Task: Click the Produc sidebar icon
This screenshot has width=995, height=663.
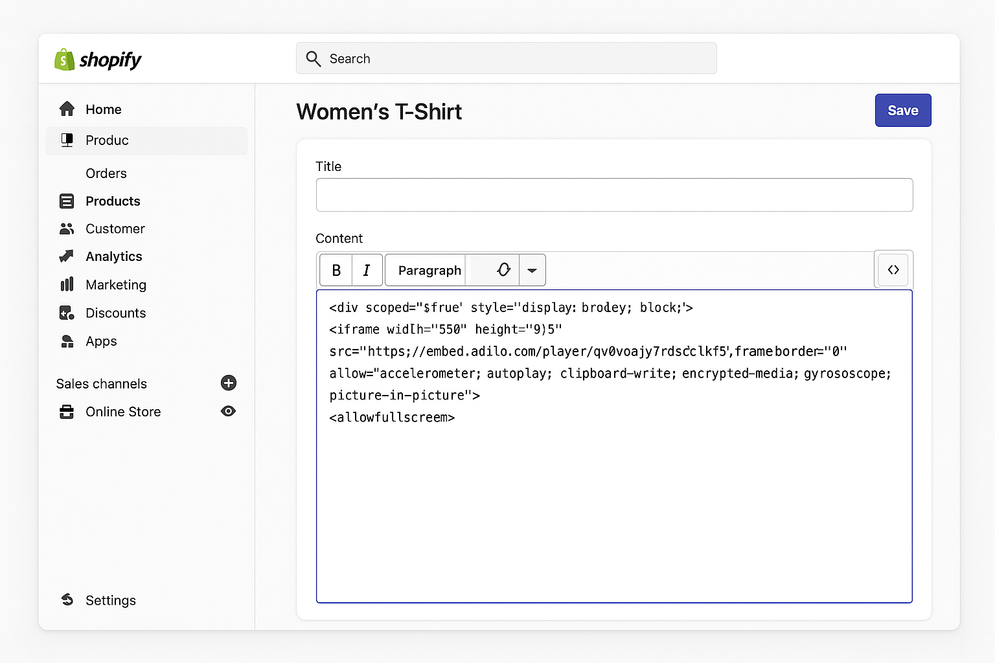Action: click(x=67, y=140)
